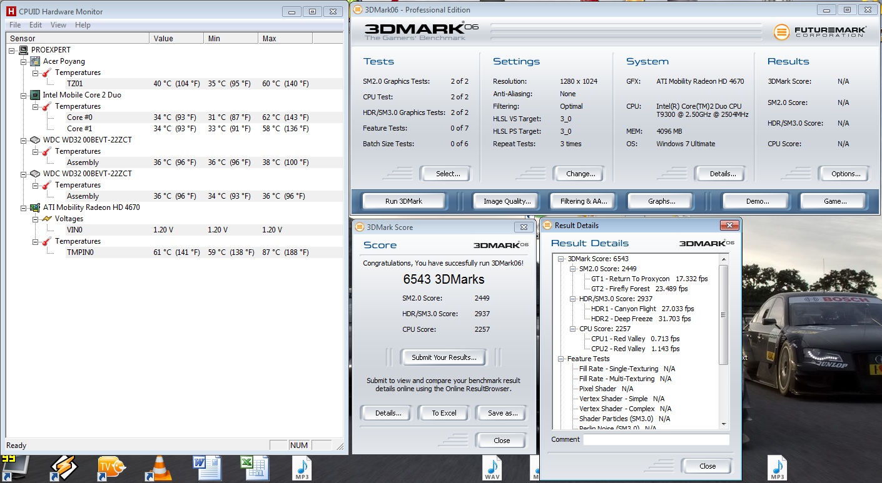Collapse the Feature Tests branch
The height and width of the screenshot is (483, 882).
[x=560, y=359]
